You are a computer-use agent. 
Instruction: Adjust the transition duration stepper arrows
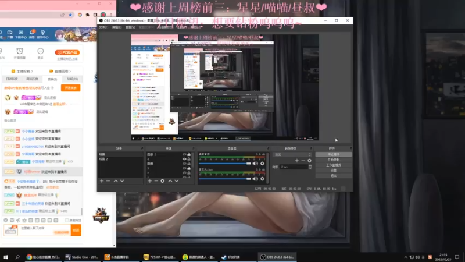point(310,167)
